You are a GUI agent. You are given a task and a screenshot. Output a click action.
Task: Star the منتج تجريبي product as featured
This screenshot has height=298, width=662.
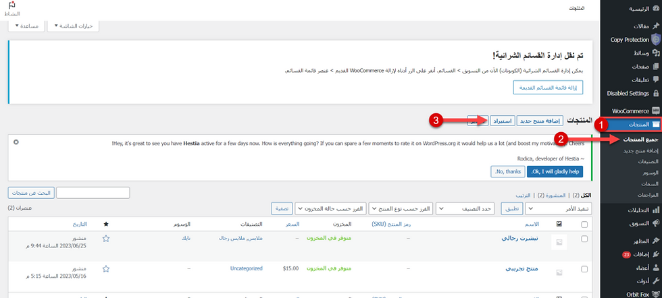[106, 268]
